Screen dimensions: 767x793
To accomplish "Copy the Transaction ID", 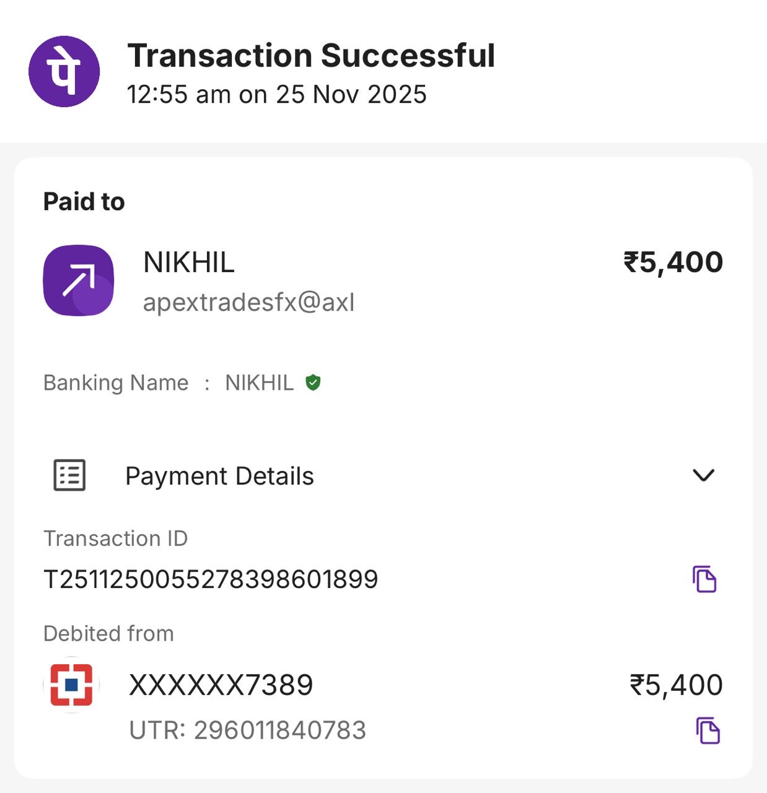I will pyautogui.click(x=704, y=579).
